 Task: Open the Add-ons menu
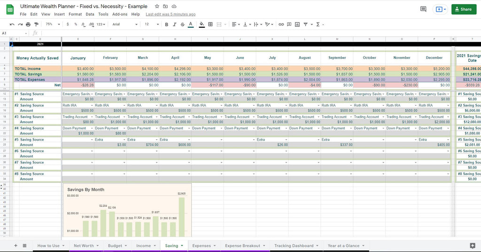tap(120, 14)
